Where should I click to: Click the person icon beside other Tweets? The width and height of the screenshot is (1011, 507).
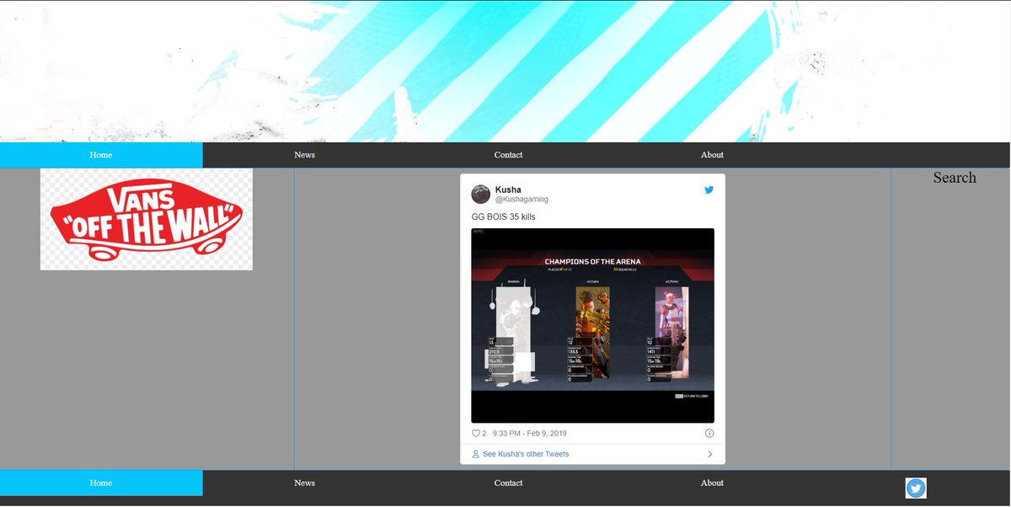[476, 454]
